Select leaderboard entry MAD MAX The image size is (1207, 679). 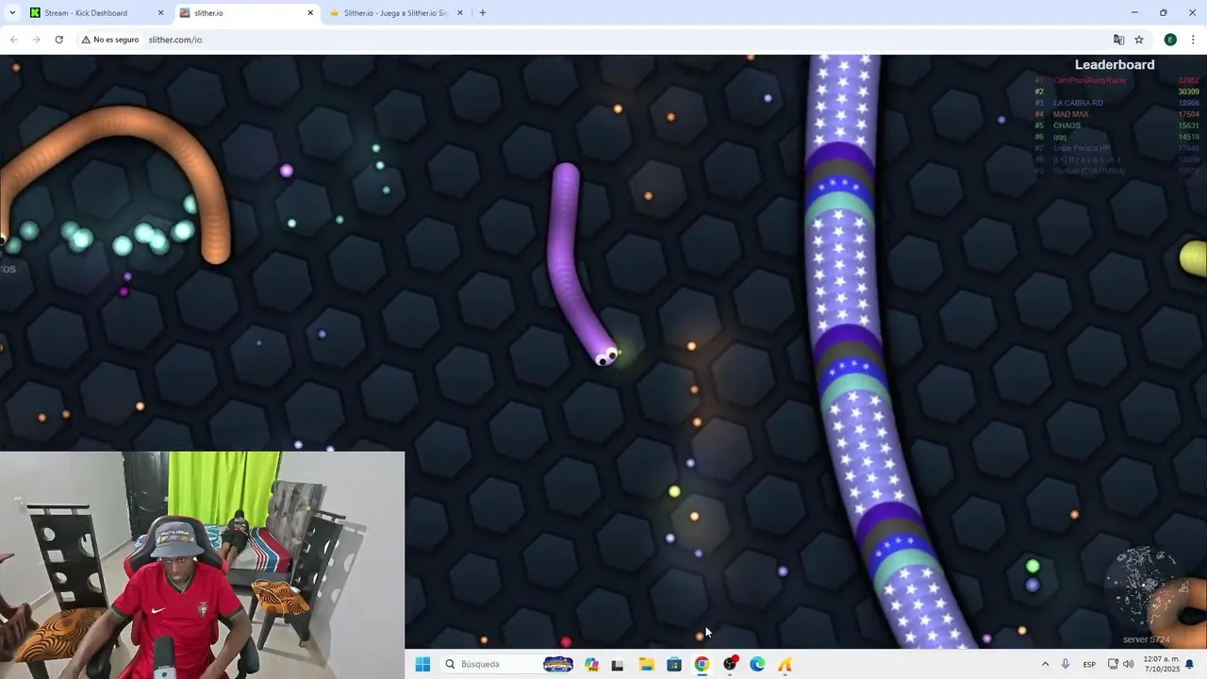tap(1070, 114)
